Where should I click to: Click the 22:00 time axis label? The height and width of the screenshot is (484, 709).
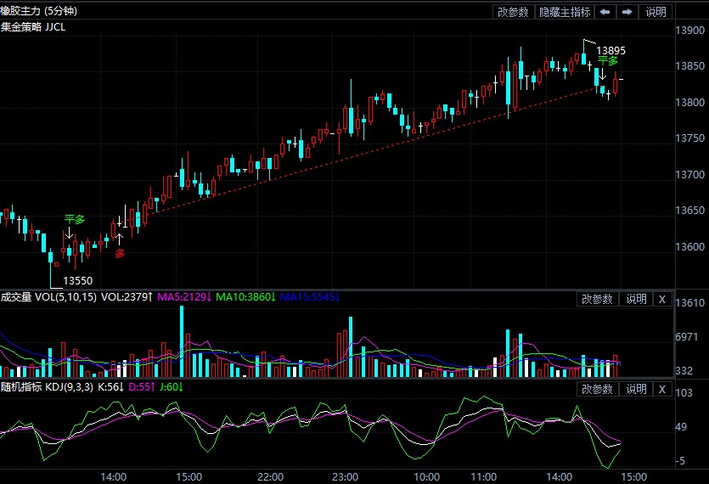click(270, 476)
